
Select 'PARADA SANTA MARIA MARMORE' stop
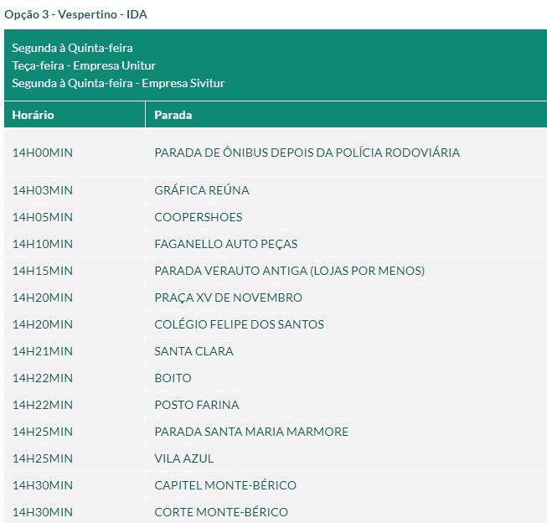pyautogui.click(x=251, y=432)
